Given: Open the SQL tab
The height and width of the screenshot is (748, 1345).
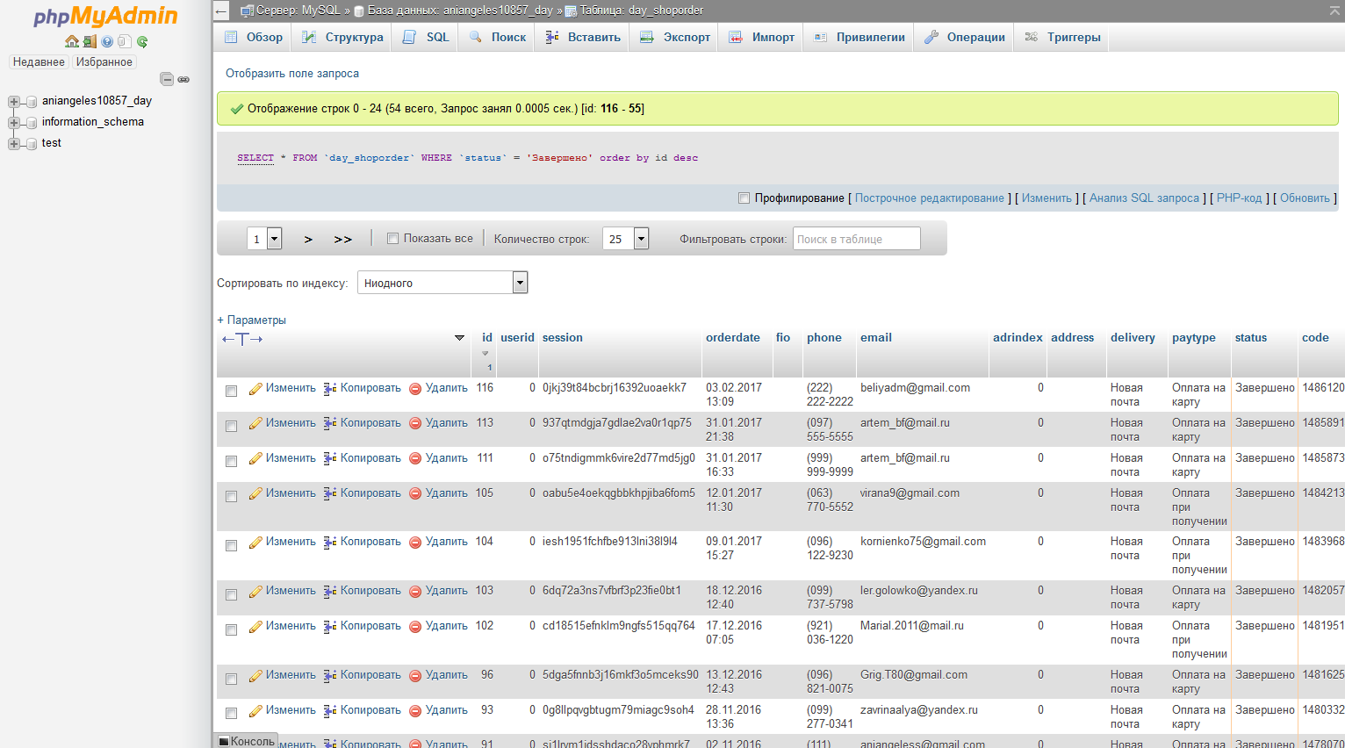Looking at the screenshot, I should click(426, 37).
